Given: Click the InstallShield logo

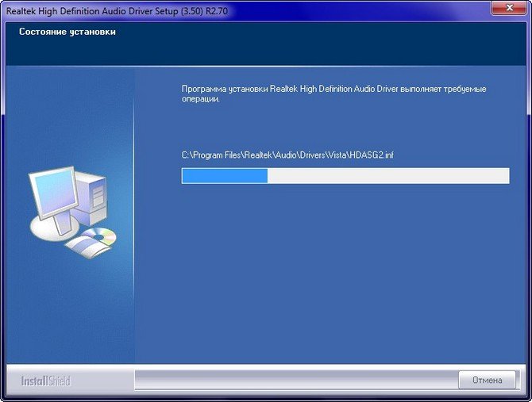Looking at the screenshot, I should point(45,381).
